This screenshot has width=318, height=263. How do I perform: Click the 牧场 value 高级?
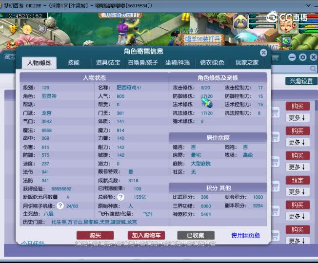(248, 155)
